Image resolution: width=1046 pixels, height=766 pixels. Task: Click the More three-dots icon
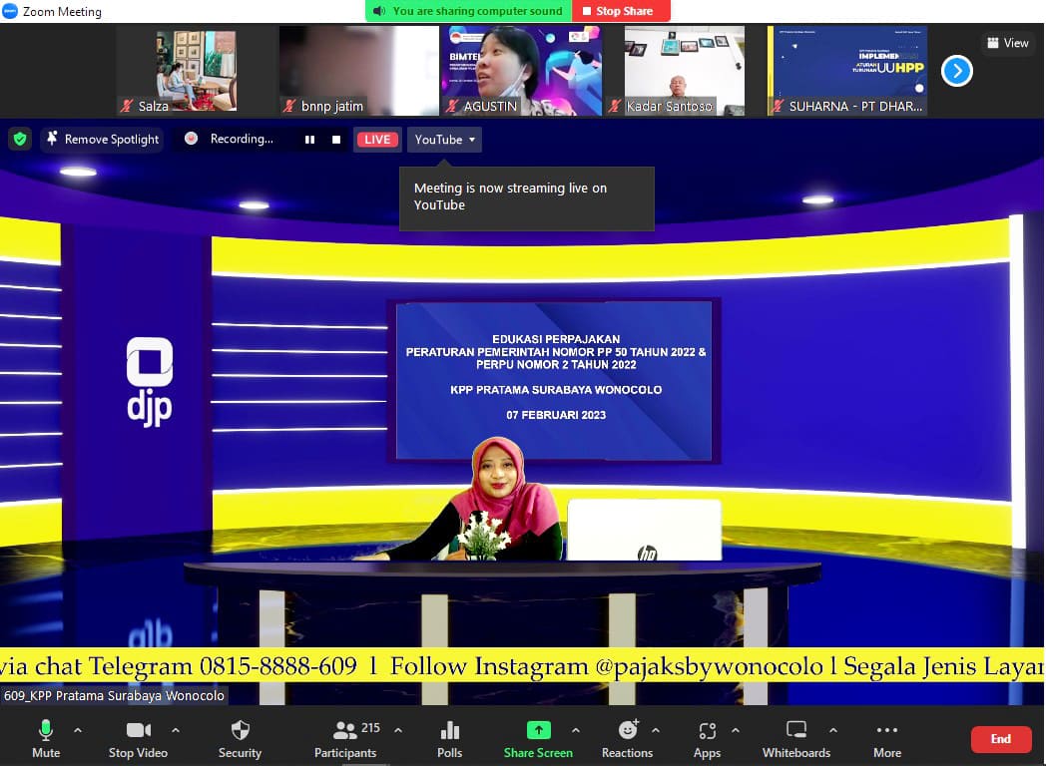(886, 738)
